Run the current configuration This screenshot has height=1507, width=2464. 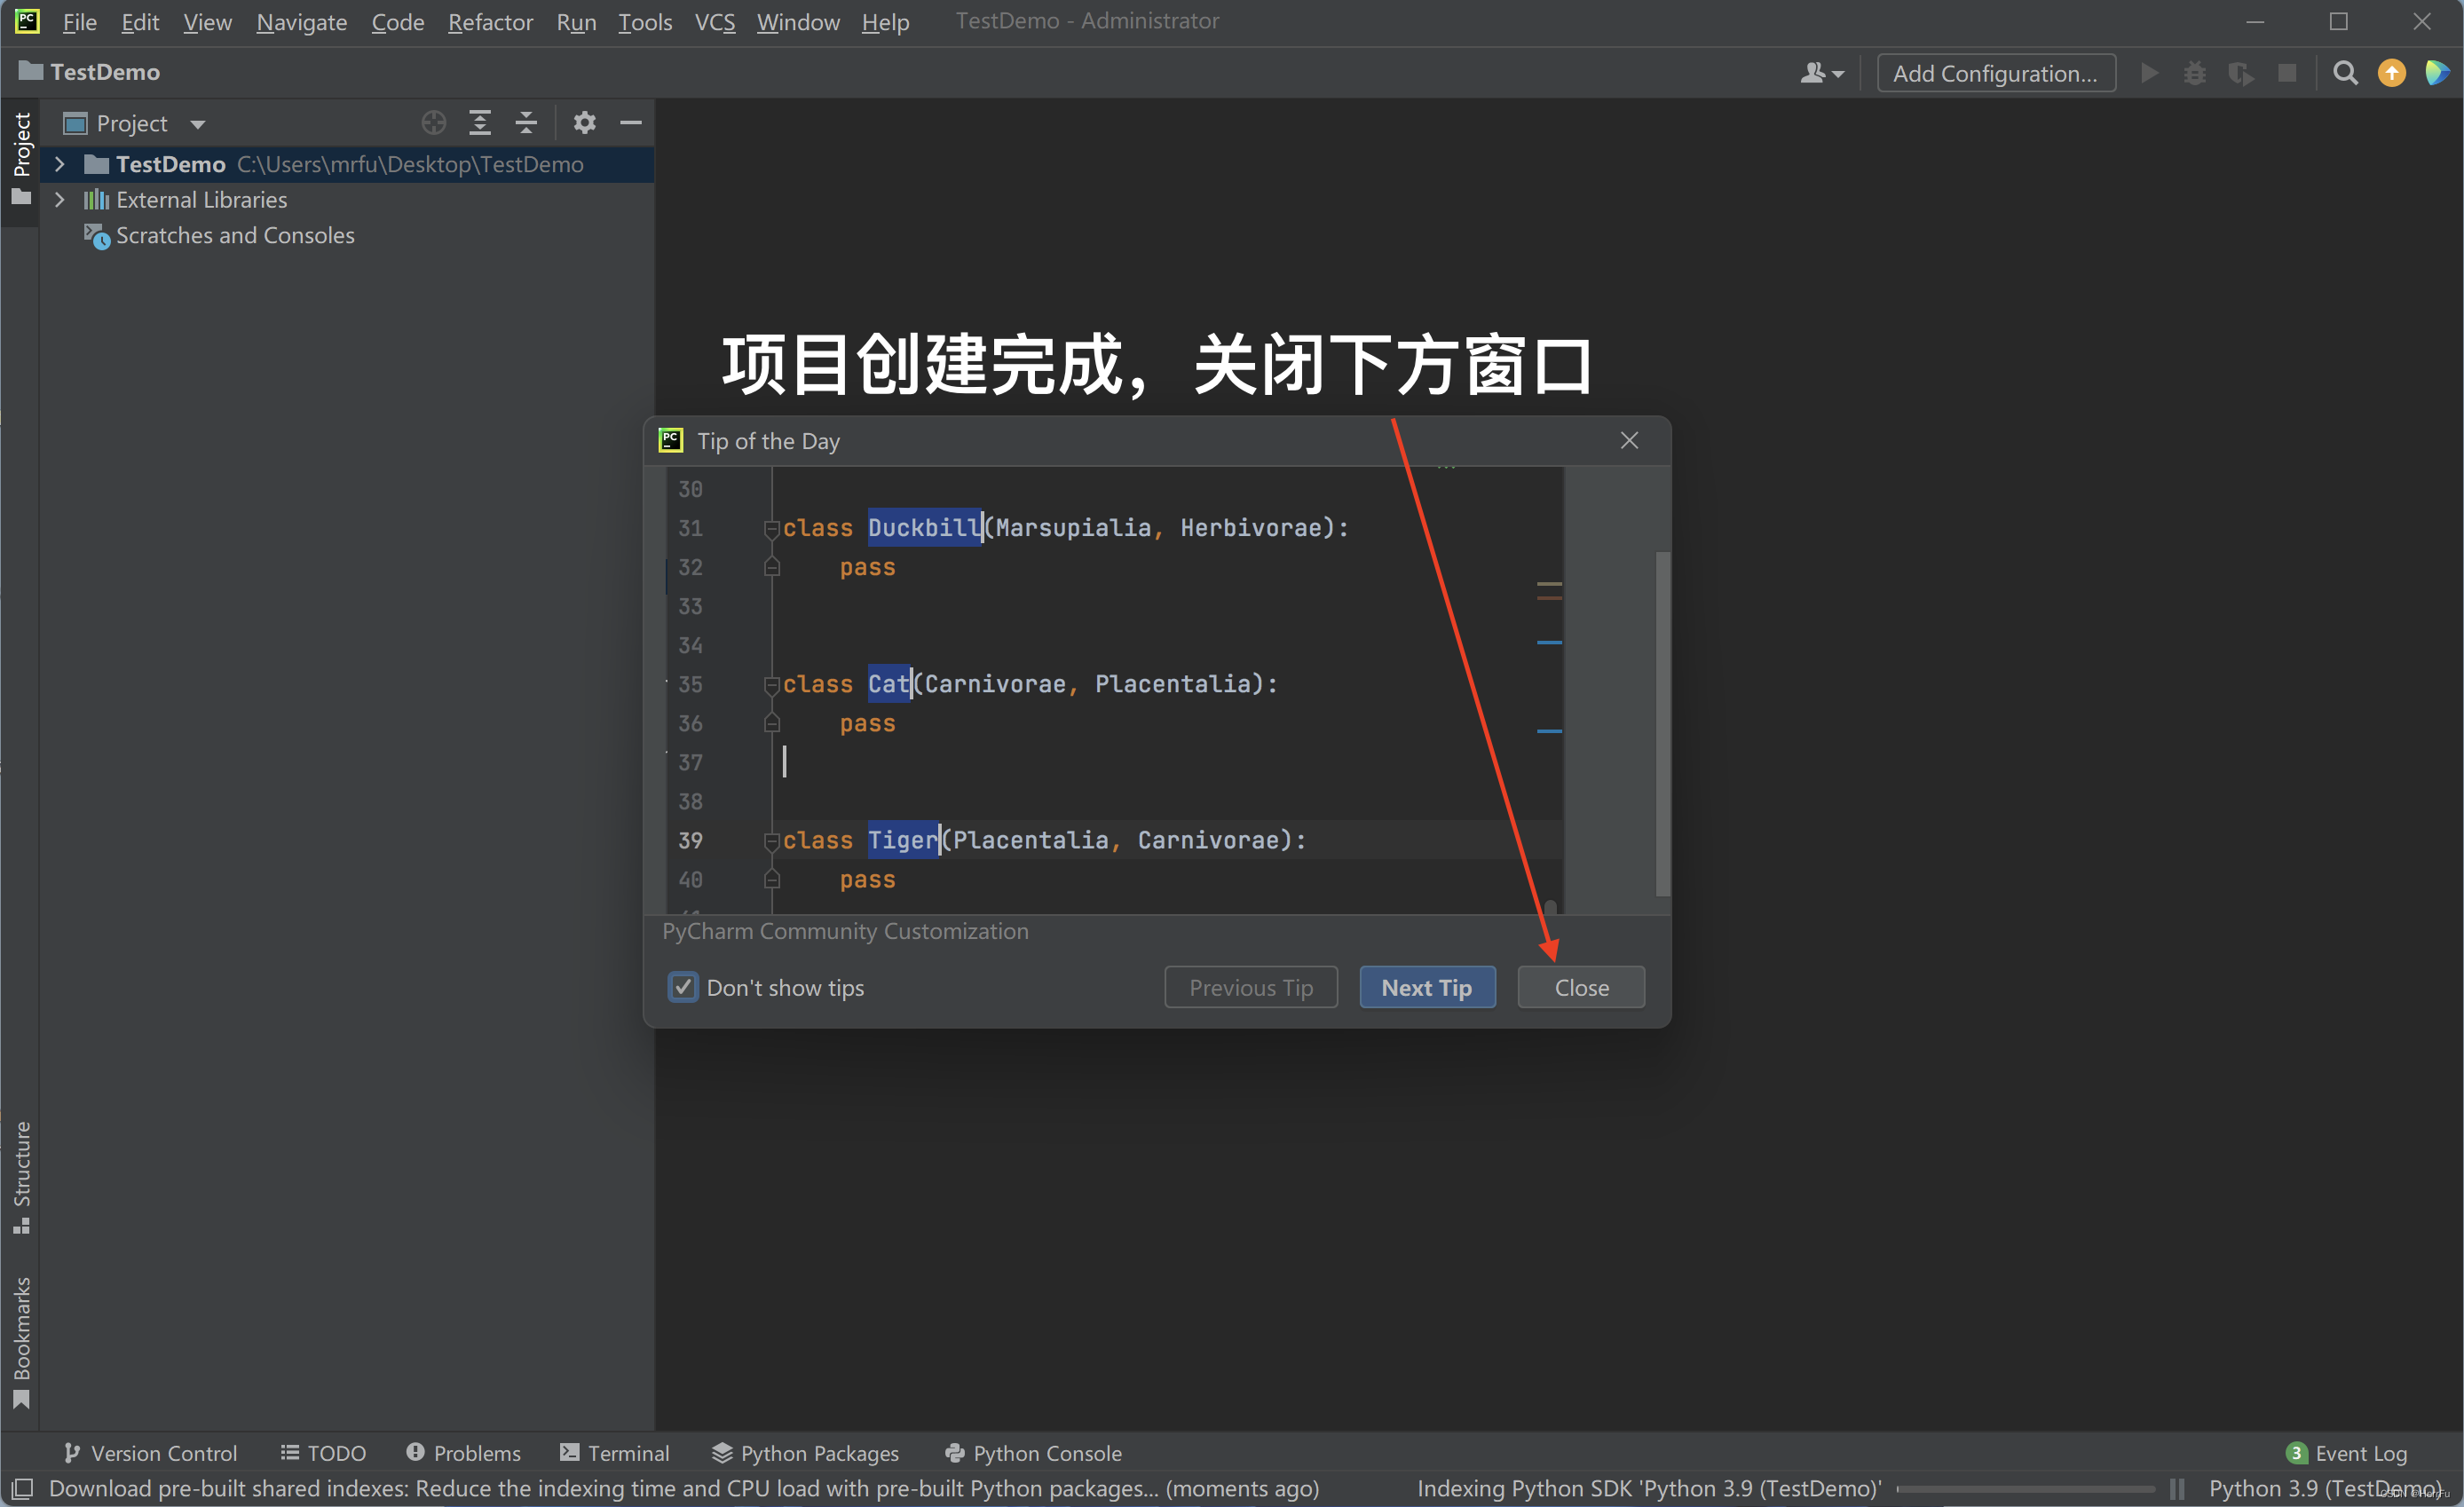pyautogui.click(x=2150, y=72)
